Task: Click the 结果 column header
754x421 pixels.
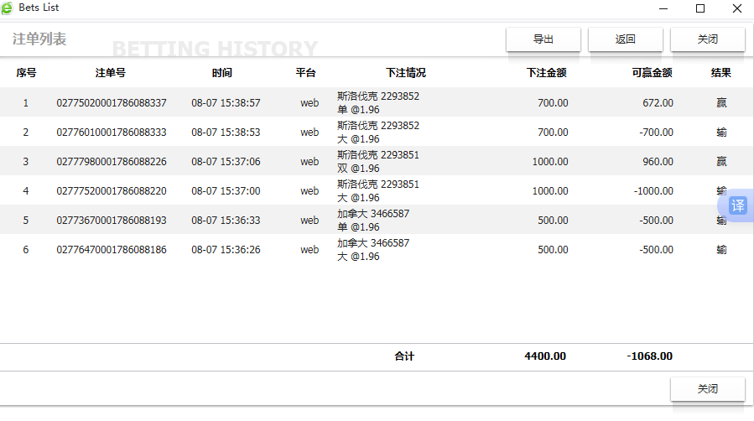Action: 720,73
